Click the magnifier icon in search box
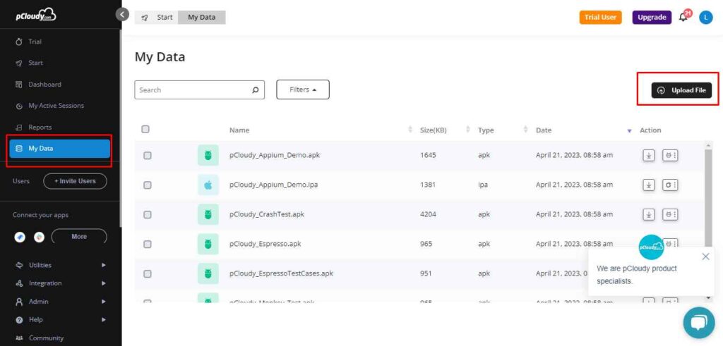Screen dimensions: 723x346 pos(256,89)
